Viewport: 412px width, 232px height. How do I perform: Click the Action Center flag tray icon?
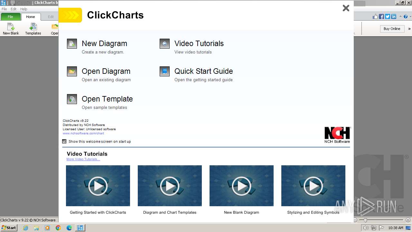click(381, 228)
